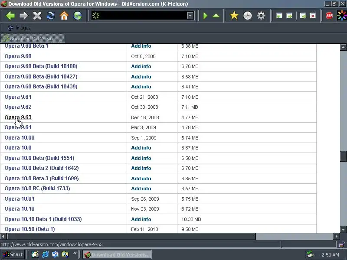Image resolution: width=347 pixels, height=260 pixels.
Task: Open the Opera 10.01 link
Action: 20,198
